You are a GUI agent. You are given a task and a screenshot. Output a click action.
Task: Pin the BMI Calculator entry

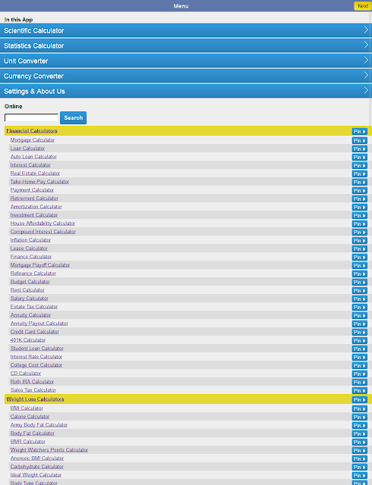pyautogui.click(x=360, y=409)
